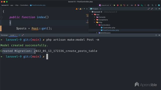Viewport: 161px width, 90px height.
Task: Click the folded code placeholder under index()
Action: 10,23
